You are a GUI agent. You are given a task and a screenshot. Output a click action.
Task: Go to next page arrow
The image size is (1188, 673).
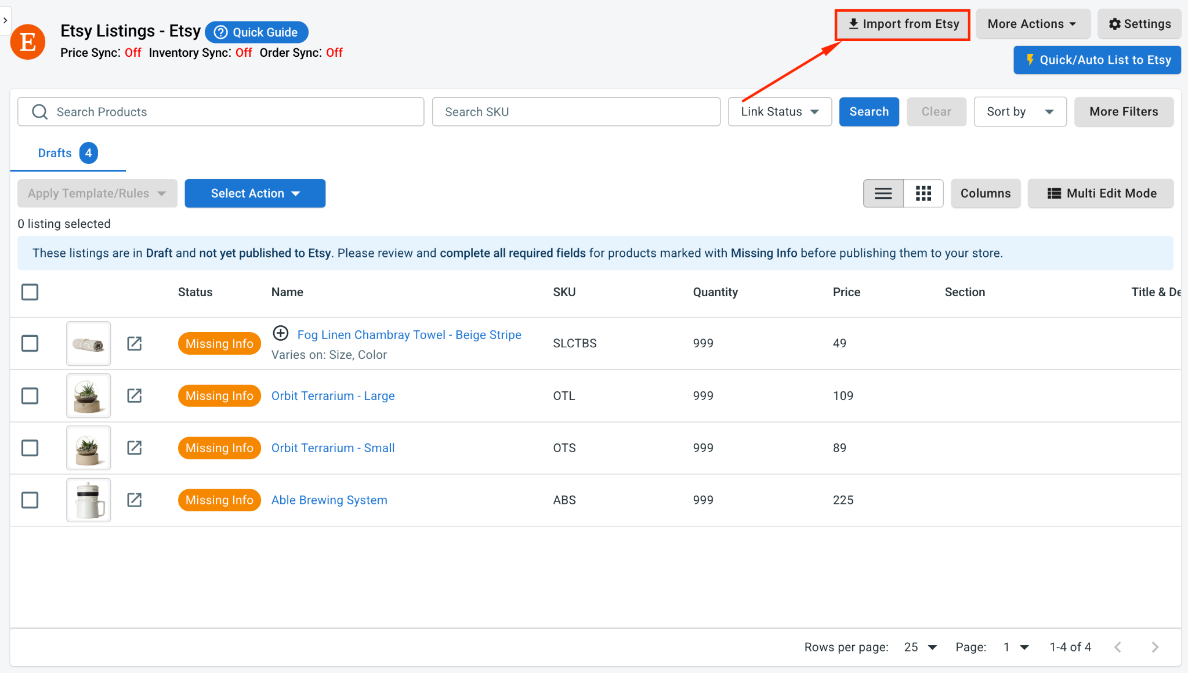1155,647
